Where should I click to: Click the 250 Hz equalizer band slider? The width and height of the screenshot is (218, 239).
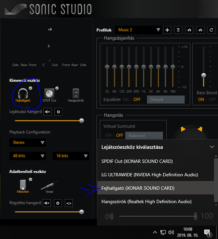point(129,67)
